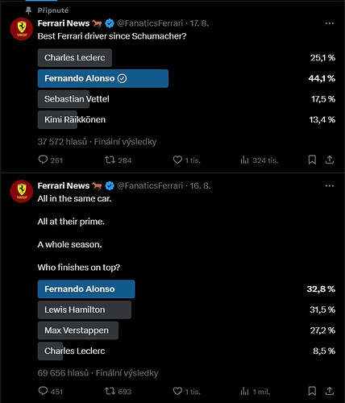This screenshot has width=345, height=403.
Task: Click the Ferrari News name on the pinned tweet
Action: pos(64,23)
